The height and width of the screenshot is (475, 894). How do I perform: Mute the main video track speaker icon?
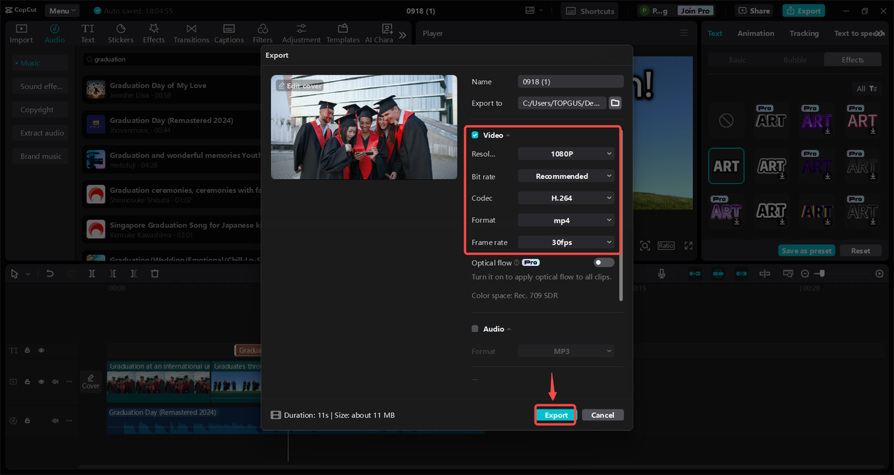tap(54, 381)
